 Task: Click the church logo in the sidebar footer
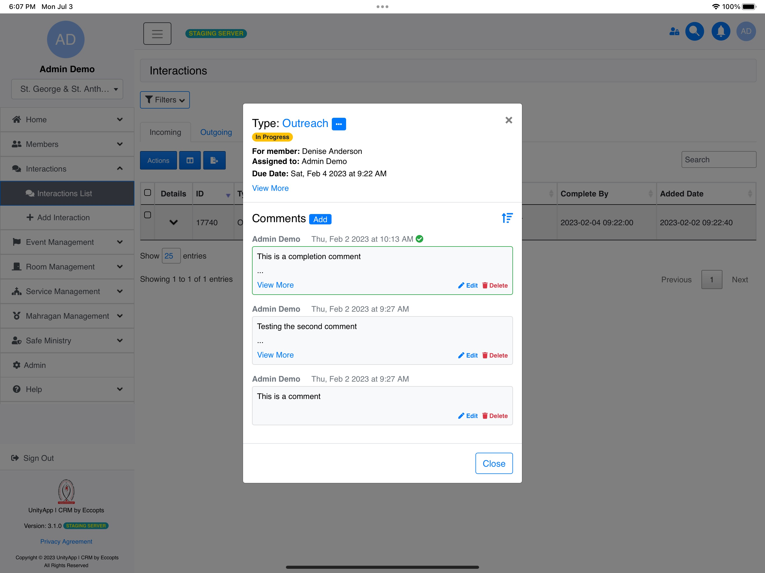pyautogui.click(x=66, y=491)
